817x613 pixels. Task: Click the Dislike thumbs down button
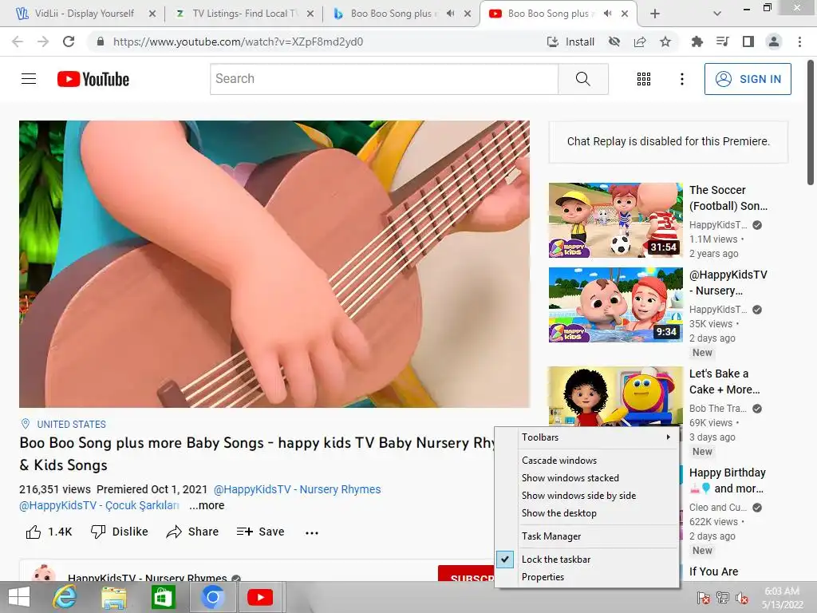click(120, 532)
